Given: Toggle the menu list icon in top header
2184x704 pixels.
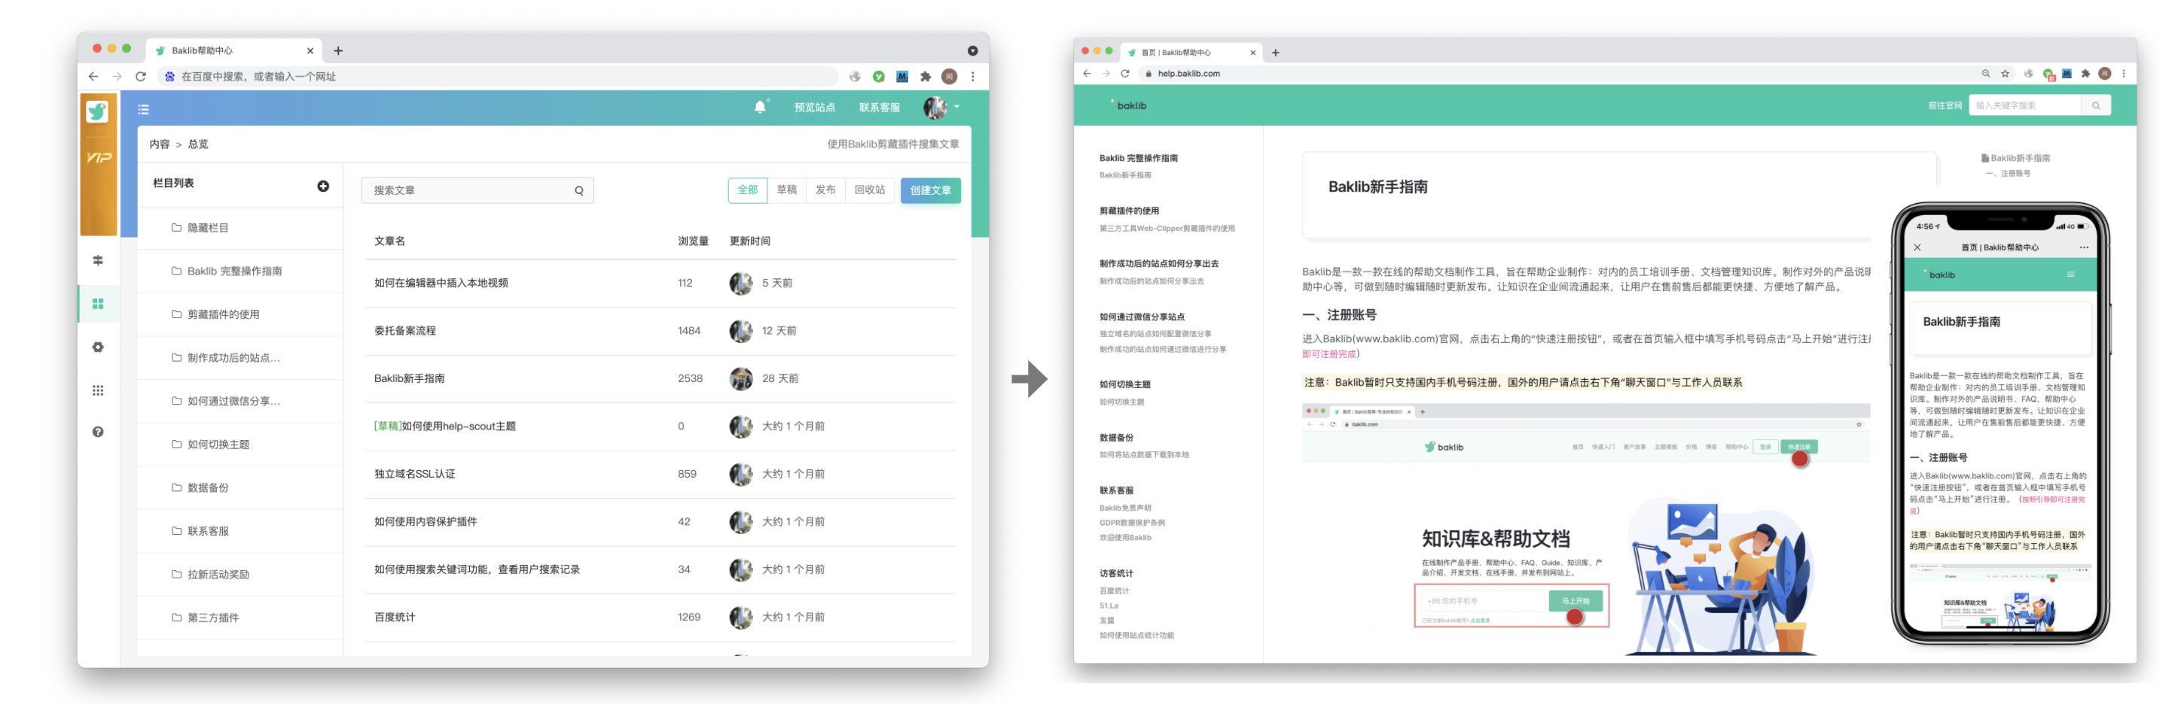Looking at the screenshot, I should 143,108.
